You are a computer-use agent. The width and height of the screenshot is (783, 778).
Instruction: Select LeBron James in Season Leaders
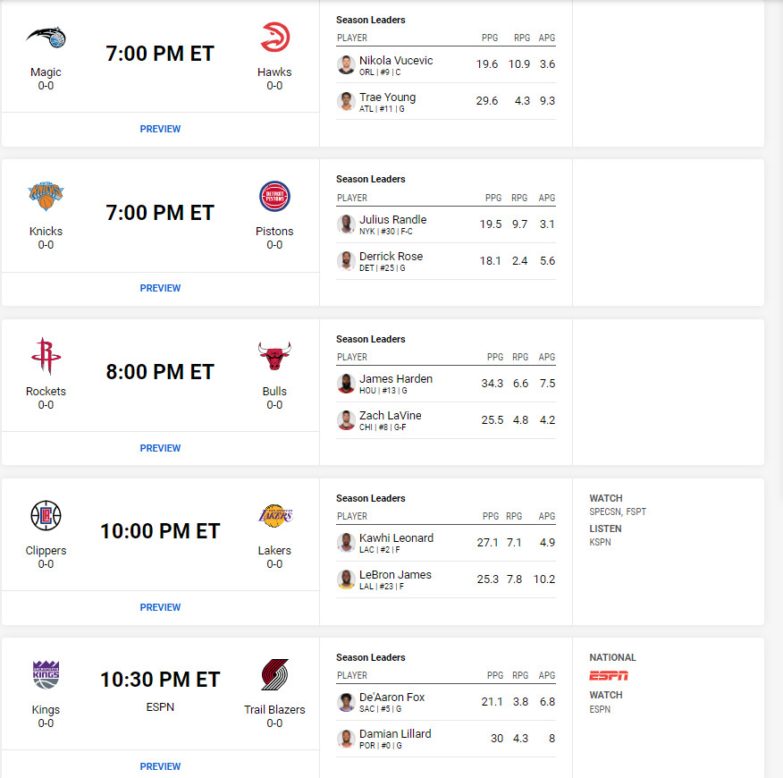395,575
